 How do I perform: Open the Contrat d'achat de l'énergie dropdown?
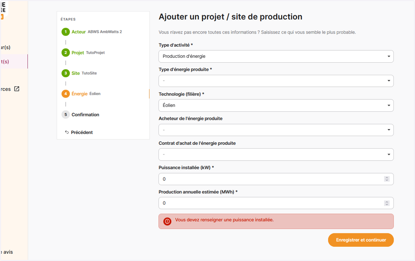click(276, 154)
